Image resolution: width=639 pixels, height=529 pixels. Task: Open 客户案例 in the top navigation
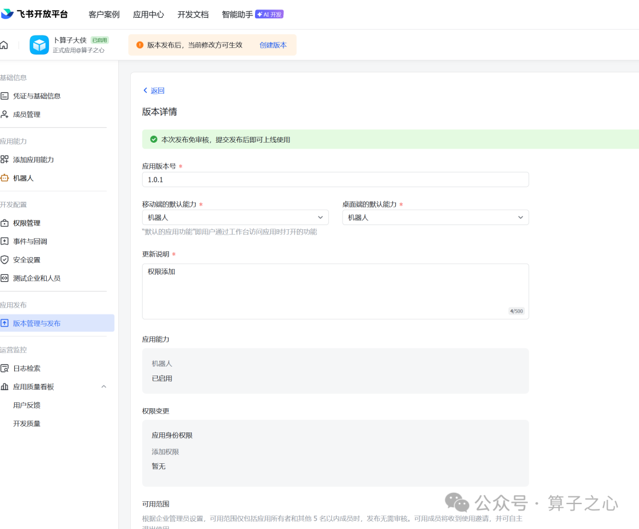click(104, 15)
